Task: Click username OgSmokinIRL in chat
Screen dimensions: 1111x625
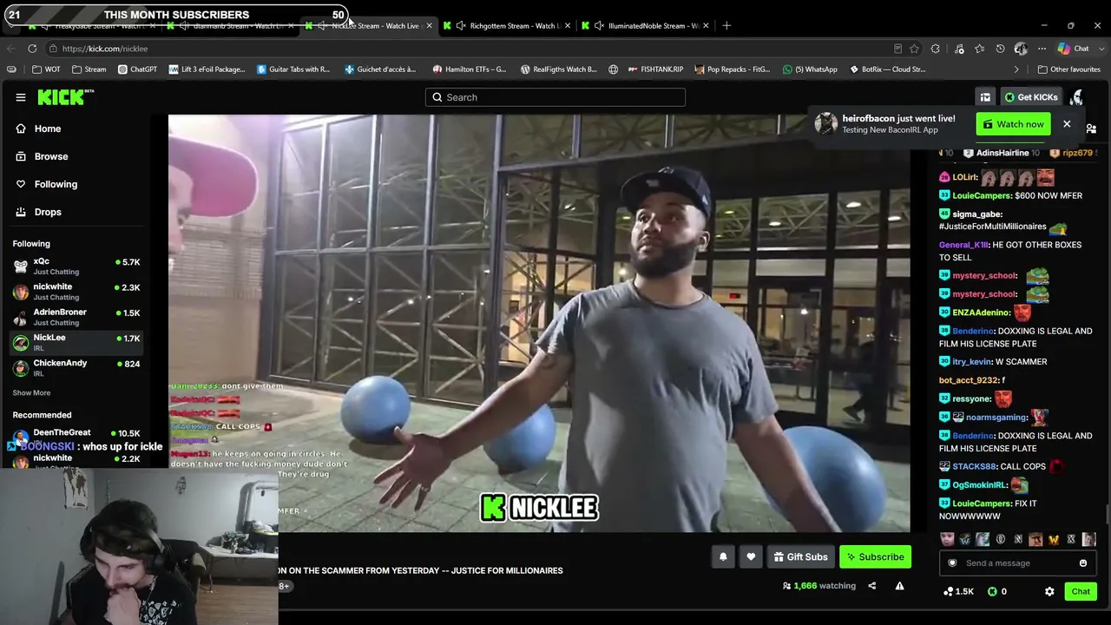Action: [980, 485]
